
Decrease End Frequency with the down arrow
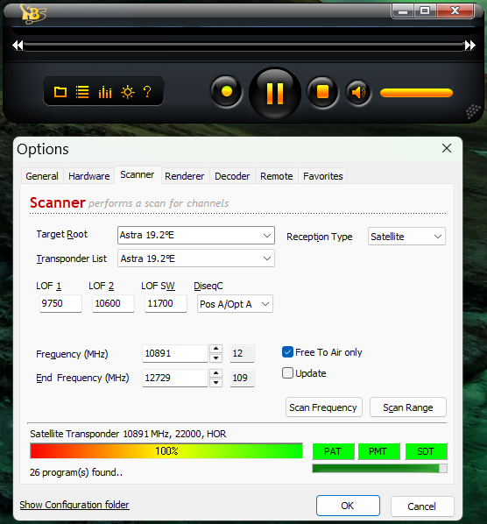click(216, 382)
